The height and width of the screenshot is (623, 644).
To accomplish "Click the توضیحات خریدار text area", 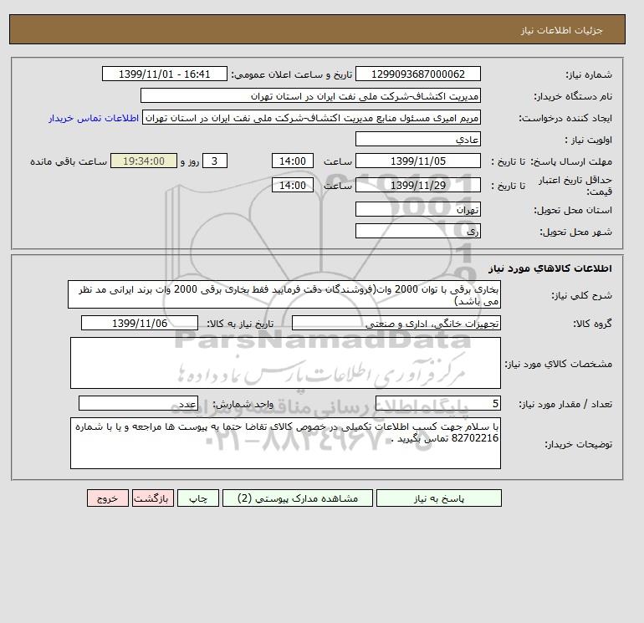I will pos(285,443).
